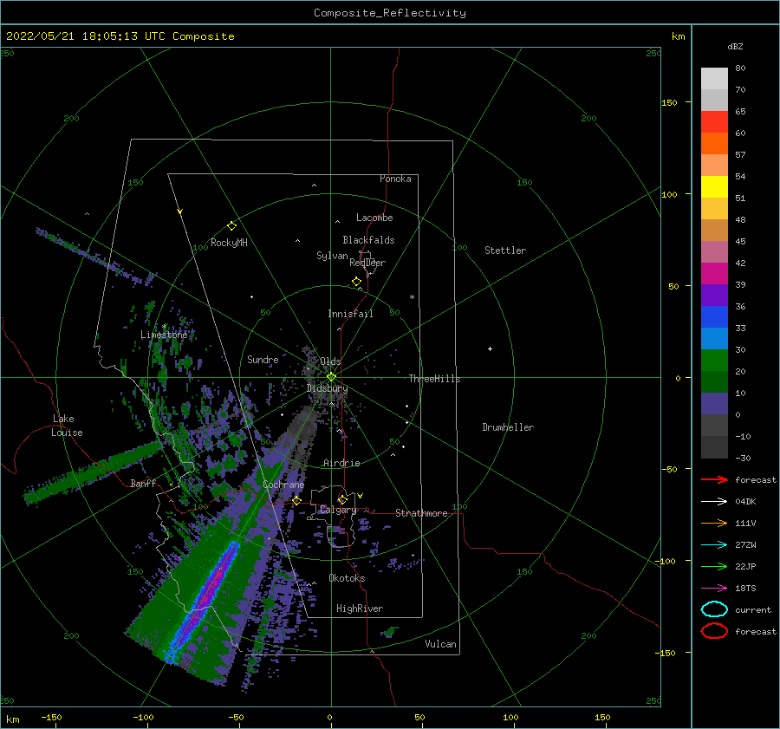Select the Drumheller label

click(508, 427)
